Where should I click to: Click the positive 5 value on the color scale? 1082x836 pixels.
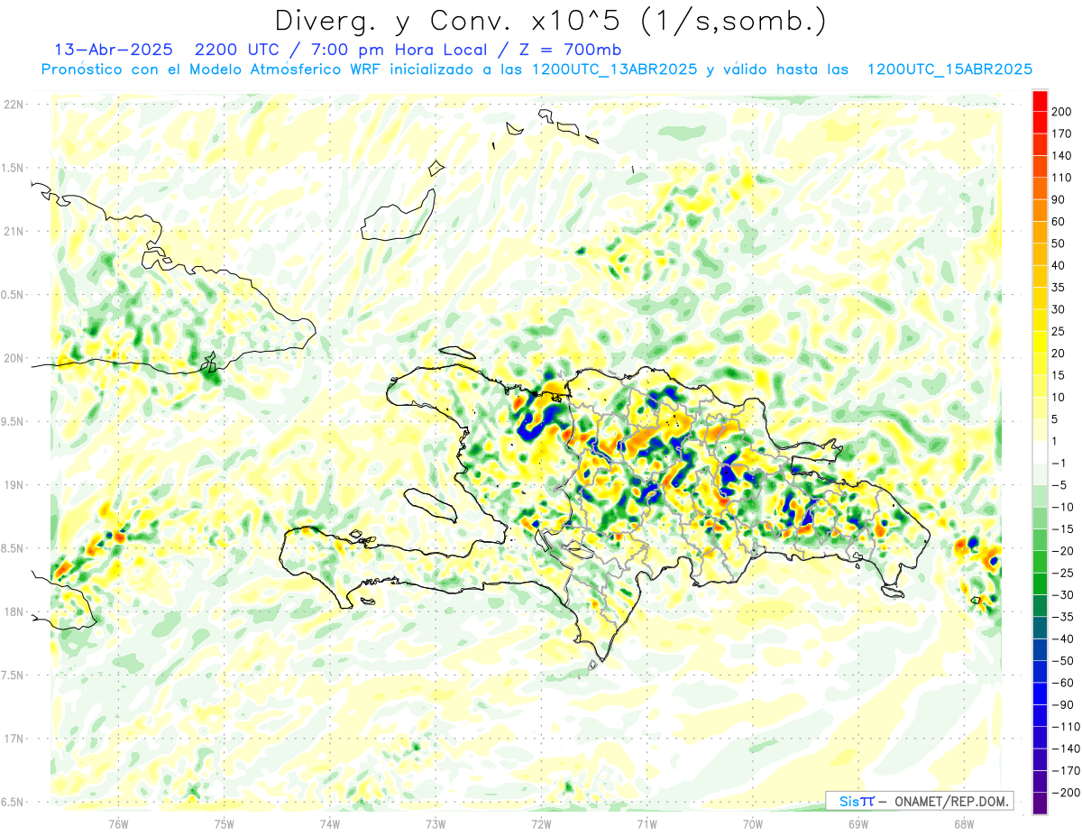point(1056,419)
